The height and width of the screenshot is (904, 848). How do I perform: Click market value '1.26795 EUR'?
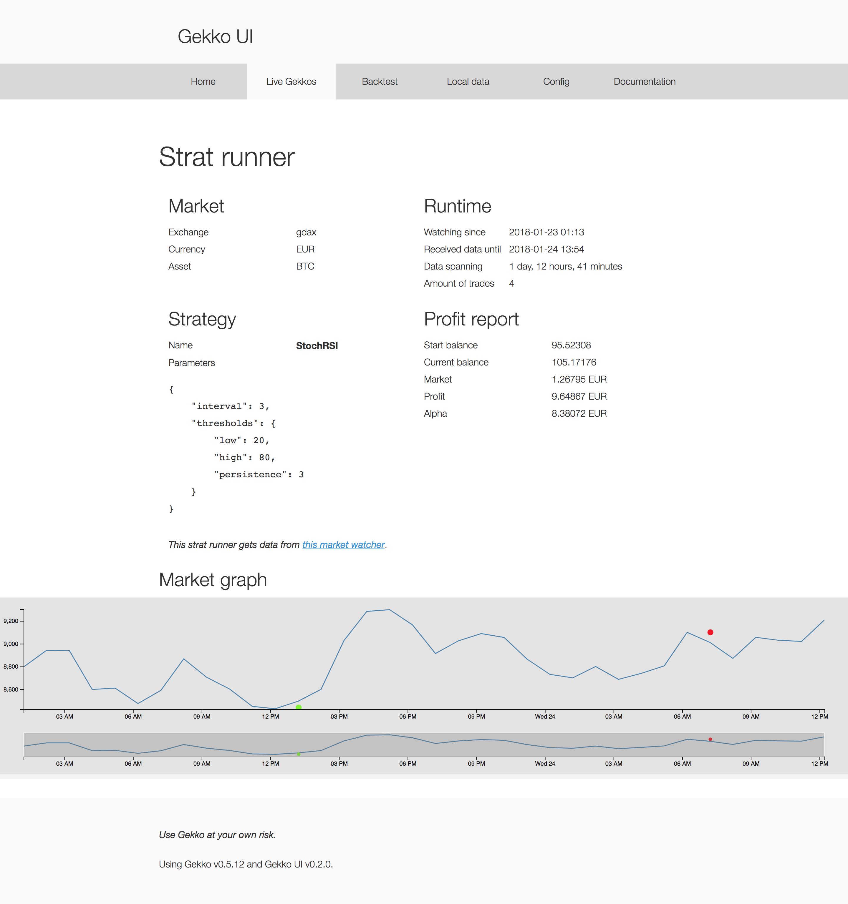579,379
